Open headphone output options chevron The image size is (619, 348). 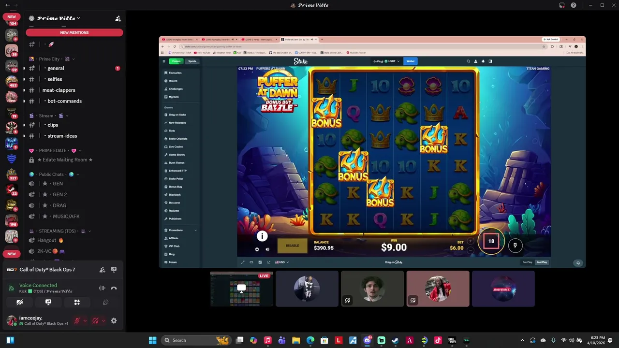coord(103,320)
